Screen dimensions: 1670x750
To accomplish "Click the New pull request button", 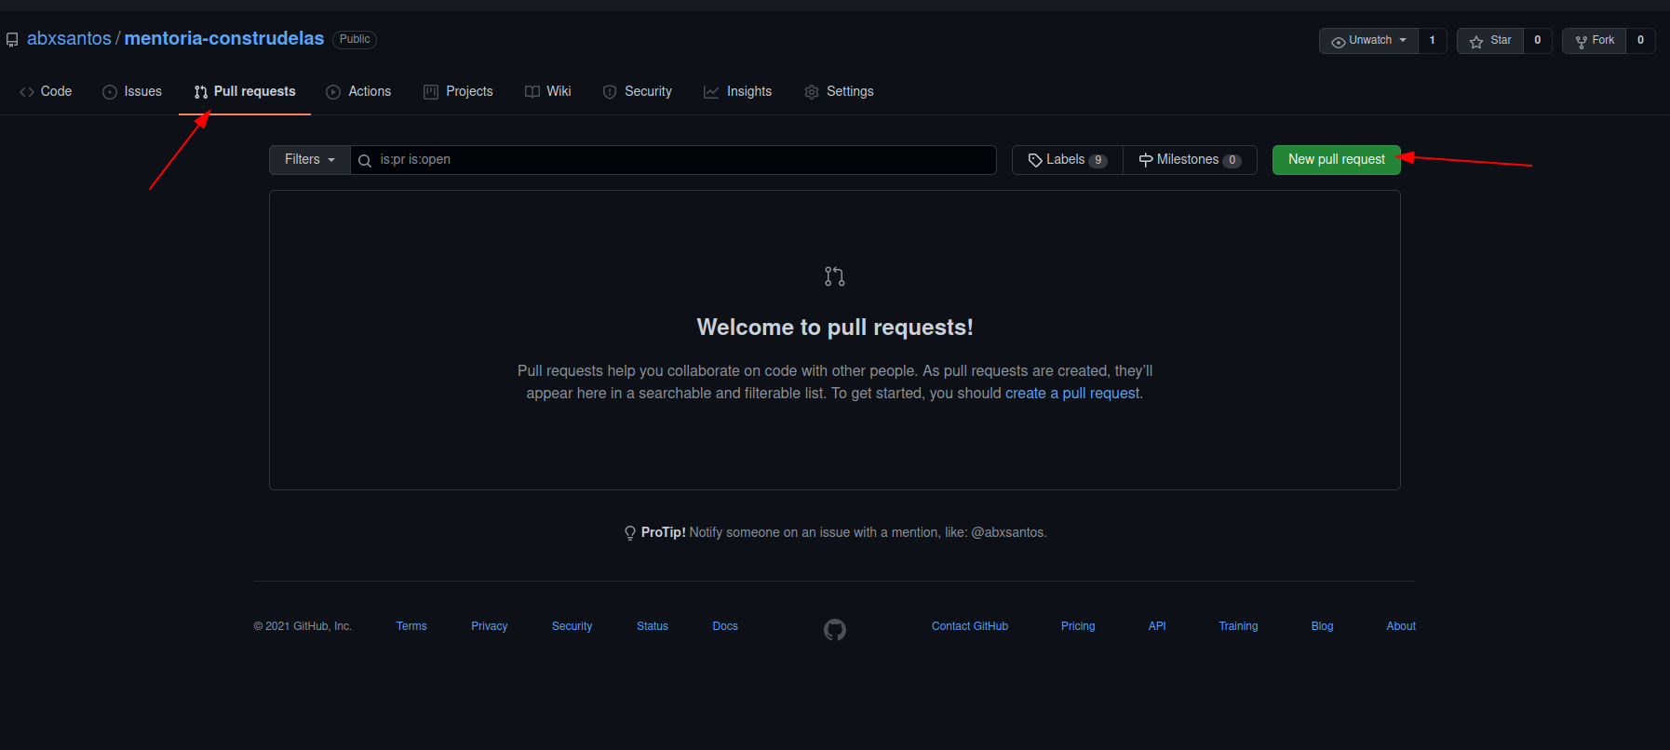I will point(1337,159).
